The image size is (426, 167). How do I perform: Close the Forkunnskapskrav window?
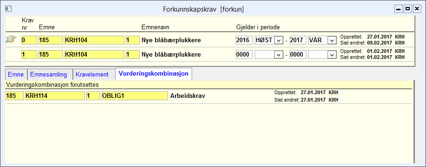click(417, 9)
